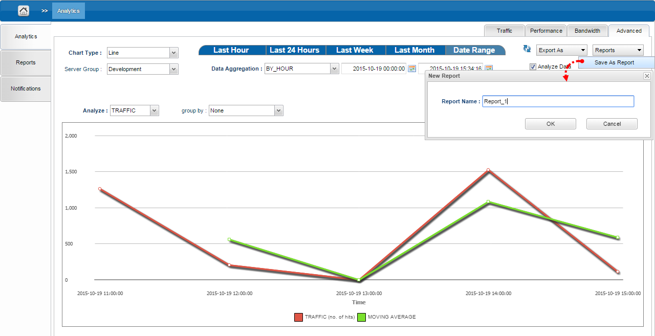Viewport: 655px width, 336px height.
Task: Click the TRAFFIC (no. of hits) legend label
Action: click(330, 317)
